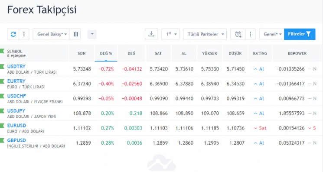Expand the Genel Bakış dropdown
323x172 pixels.
coord(51,34)
